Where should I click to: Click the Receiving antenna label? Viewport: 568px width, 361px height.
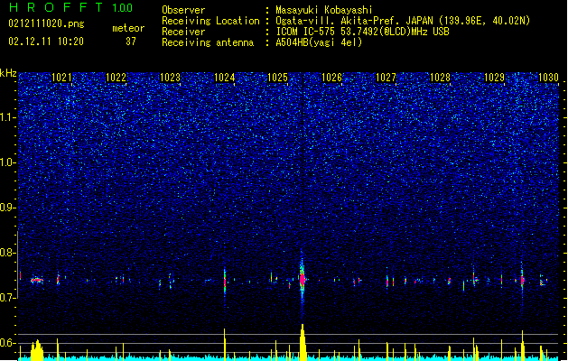(208, 42)
